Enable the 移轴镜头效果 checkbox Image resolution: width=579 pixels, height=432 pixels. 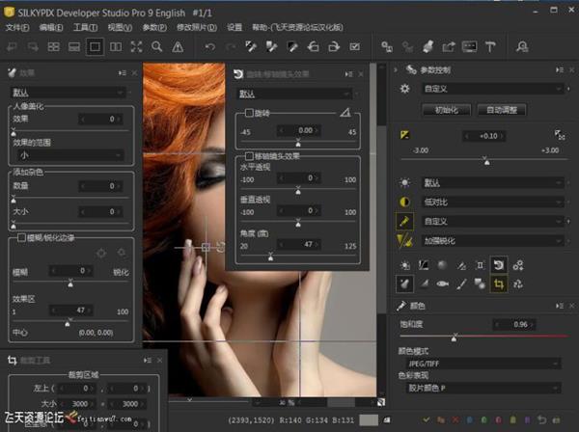point(250,155)
